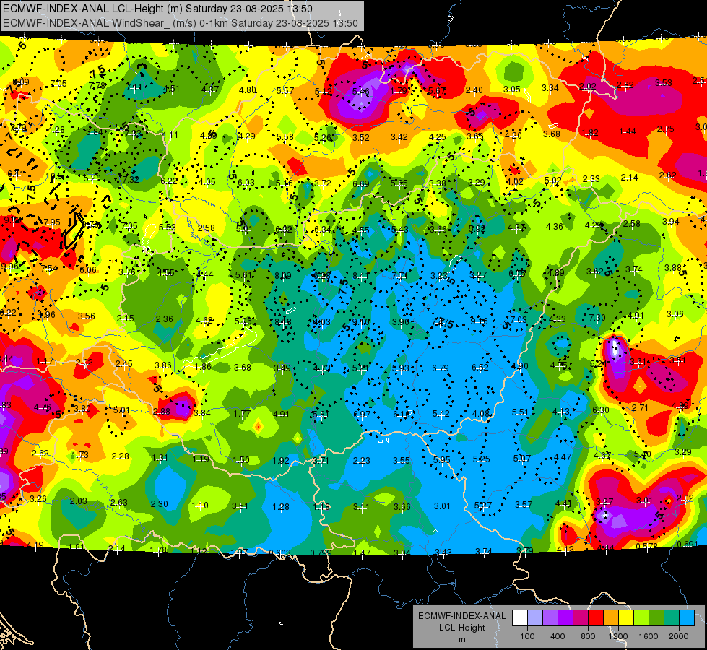Click the 9.16 wind shear value
The height and width of the screenshot is (650, 707).
[x=479, y=321]
